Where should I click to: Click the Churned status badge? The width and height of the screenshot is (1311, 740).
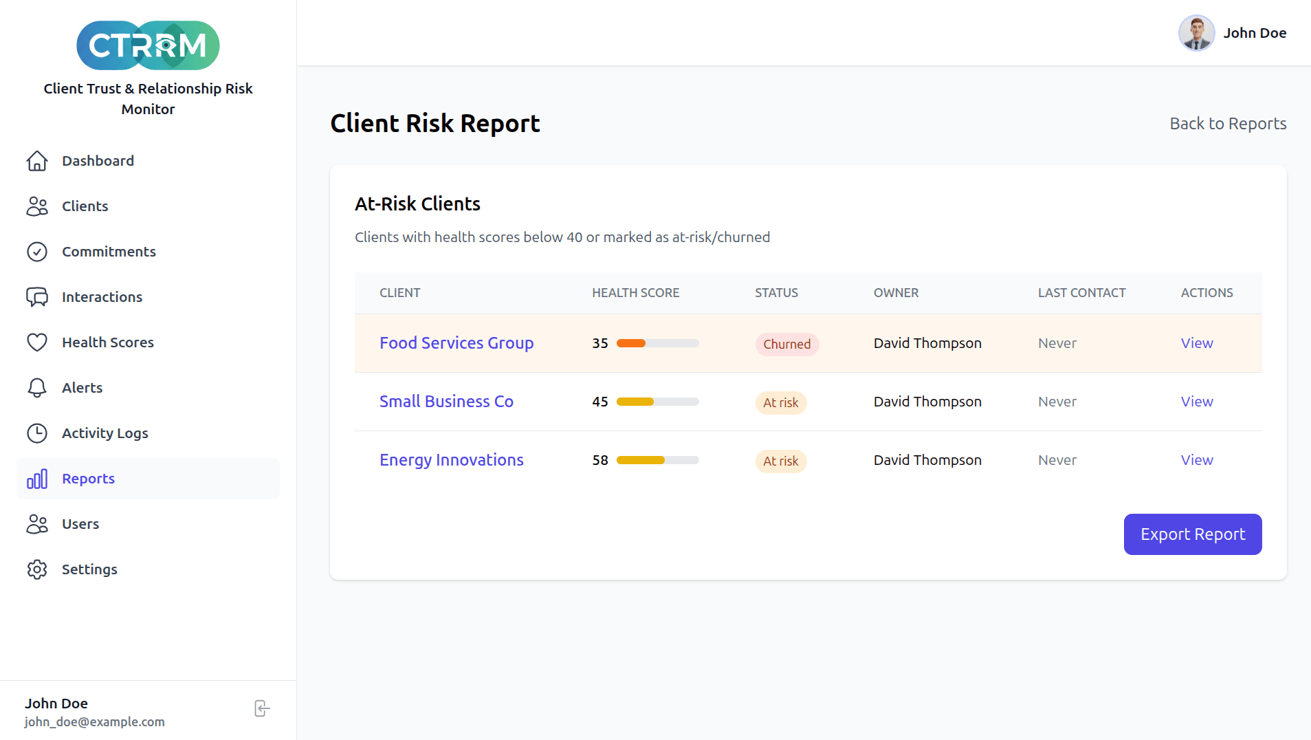pyautogui.click(x=786, y=344)
